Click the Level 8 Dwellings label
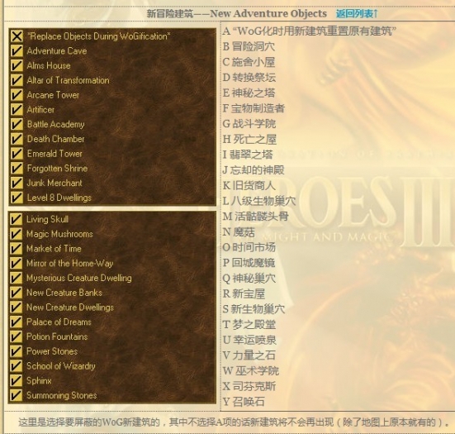 [59, 198]
